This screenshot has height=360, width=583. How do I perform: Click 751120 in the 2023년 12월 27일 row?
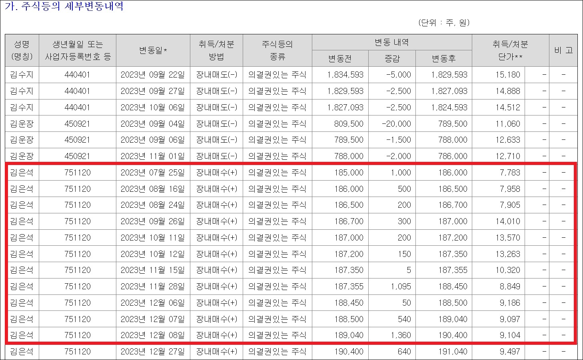coord(78,352)
